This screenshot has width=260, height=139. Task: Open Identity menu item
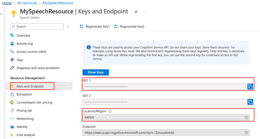point(22,127)
